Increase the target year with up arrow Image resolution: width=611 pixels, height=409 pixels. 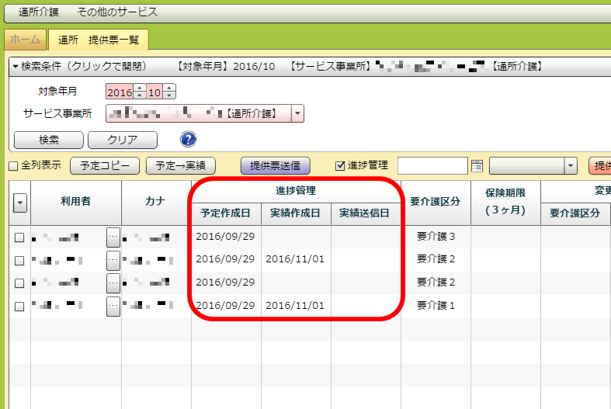coord(140,88)
